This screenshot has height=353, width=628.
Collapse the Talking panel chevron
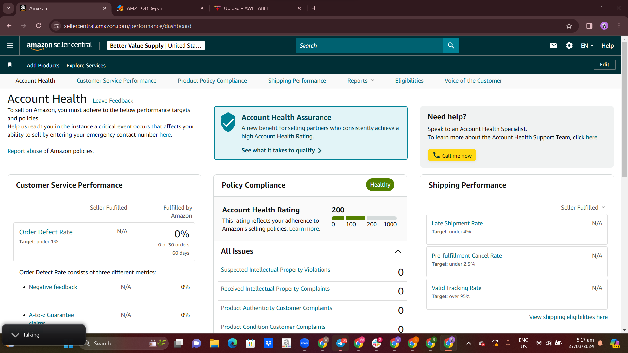pos(15,335)
